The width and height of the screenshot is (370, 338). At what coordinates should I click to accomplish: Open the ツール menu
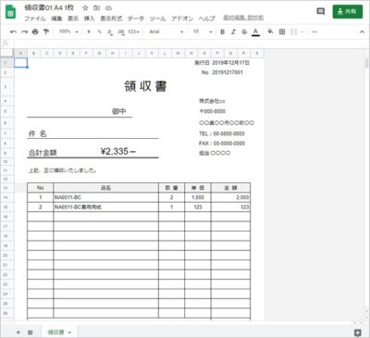tap(157, 19)
